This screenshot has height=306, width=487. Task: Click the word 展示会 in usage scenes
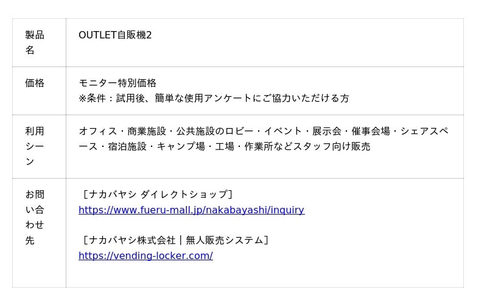click(x=327, y=131)
